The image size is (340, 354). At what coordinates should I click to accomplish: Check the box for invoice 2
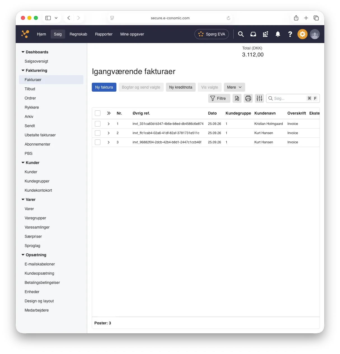tap(98, 133)
